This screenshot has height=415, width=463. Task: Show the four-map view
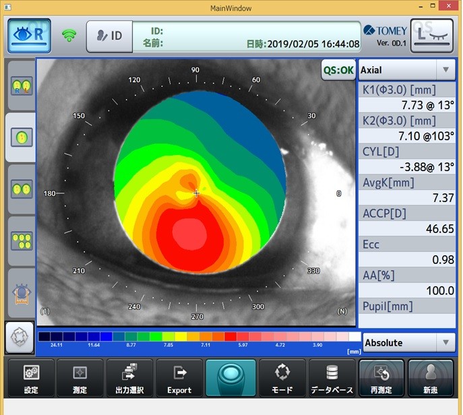(21, 241)
